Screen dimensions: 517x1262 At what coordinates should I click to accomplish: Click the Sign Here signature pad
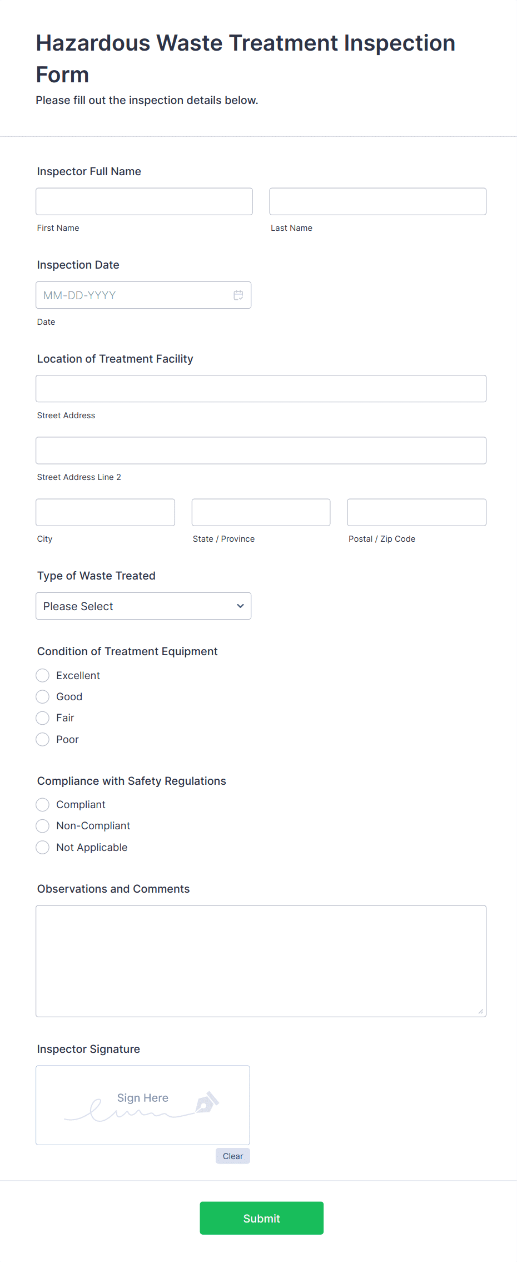tap(142, 1105)
